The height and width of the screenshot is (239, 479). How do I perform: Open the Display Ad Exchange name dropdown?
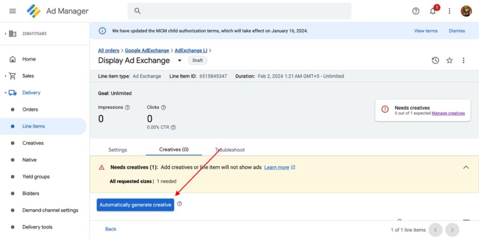coord(179,61)
